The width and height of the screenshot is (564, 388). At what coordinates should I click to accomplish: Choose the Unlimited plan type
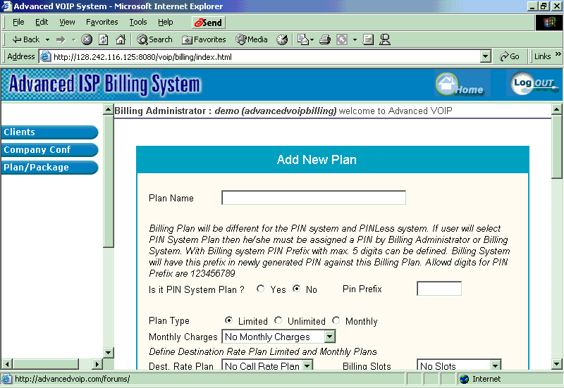click(x=278, y=320)
